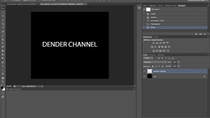Change screen mode icon in toolbar
Image resolution: width=210 pixels, height=118 pixels.
3,97
